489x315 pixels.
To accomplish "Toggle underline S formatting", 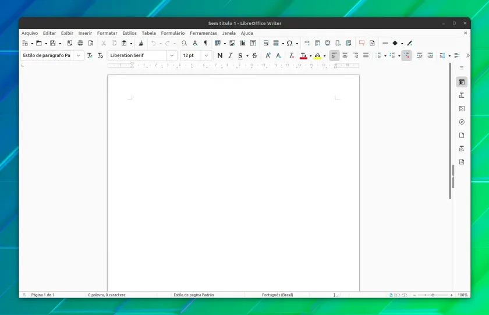I will [240, 55].
